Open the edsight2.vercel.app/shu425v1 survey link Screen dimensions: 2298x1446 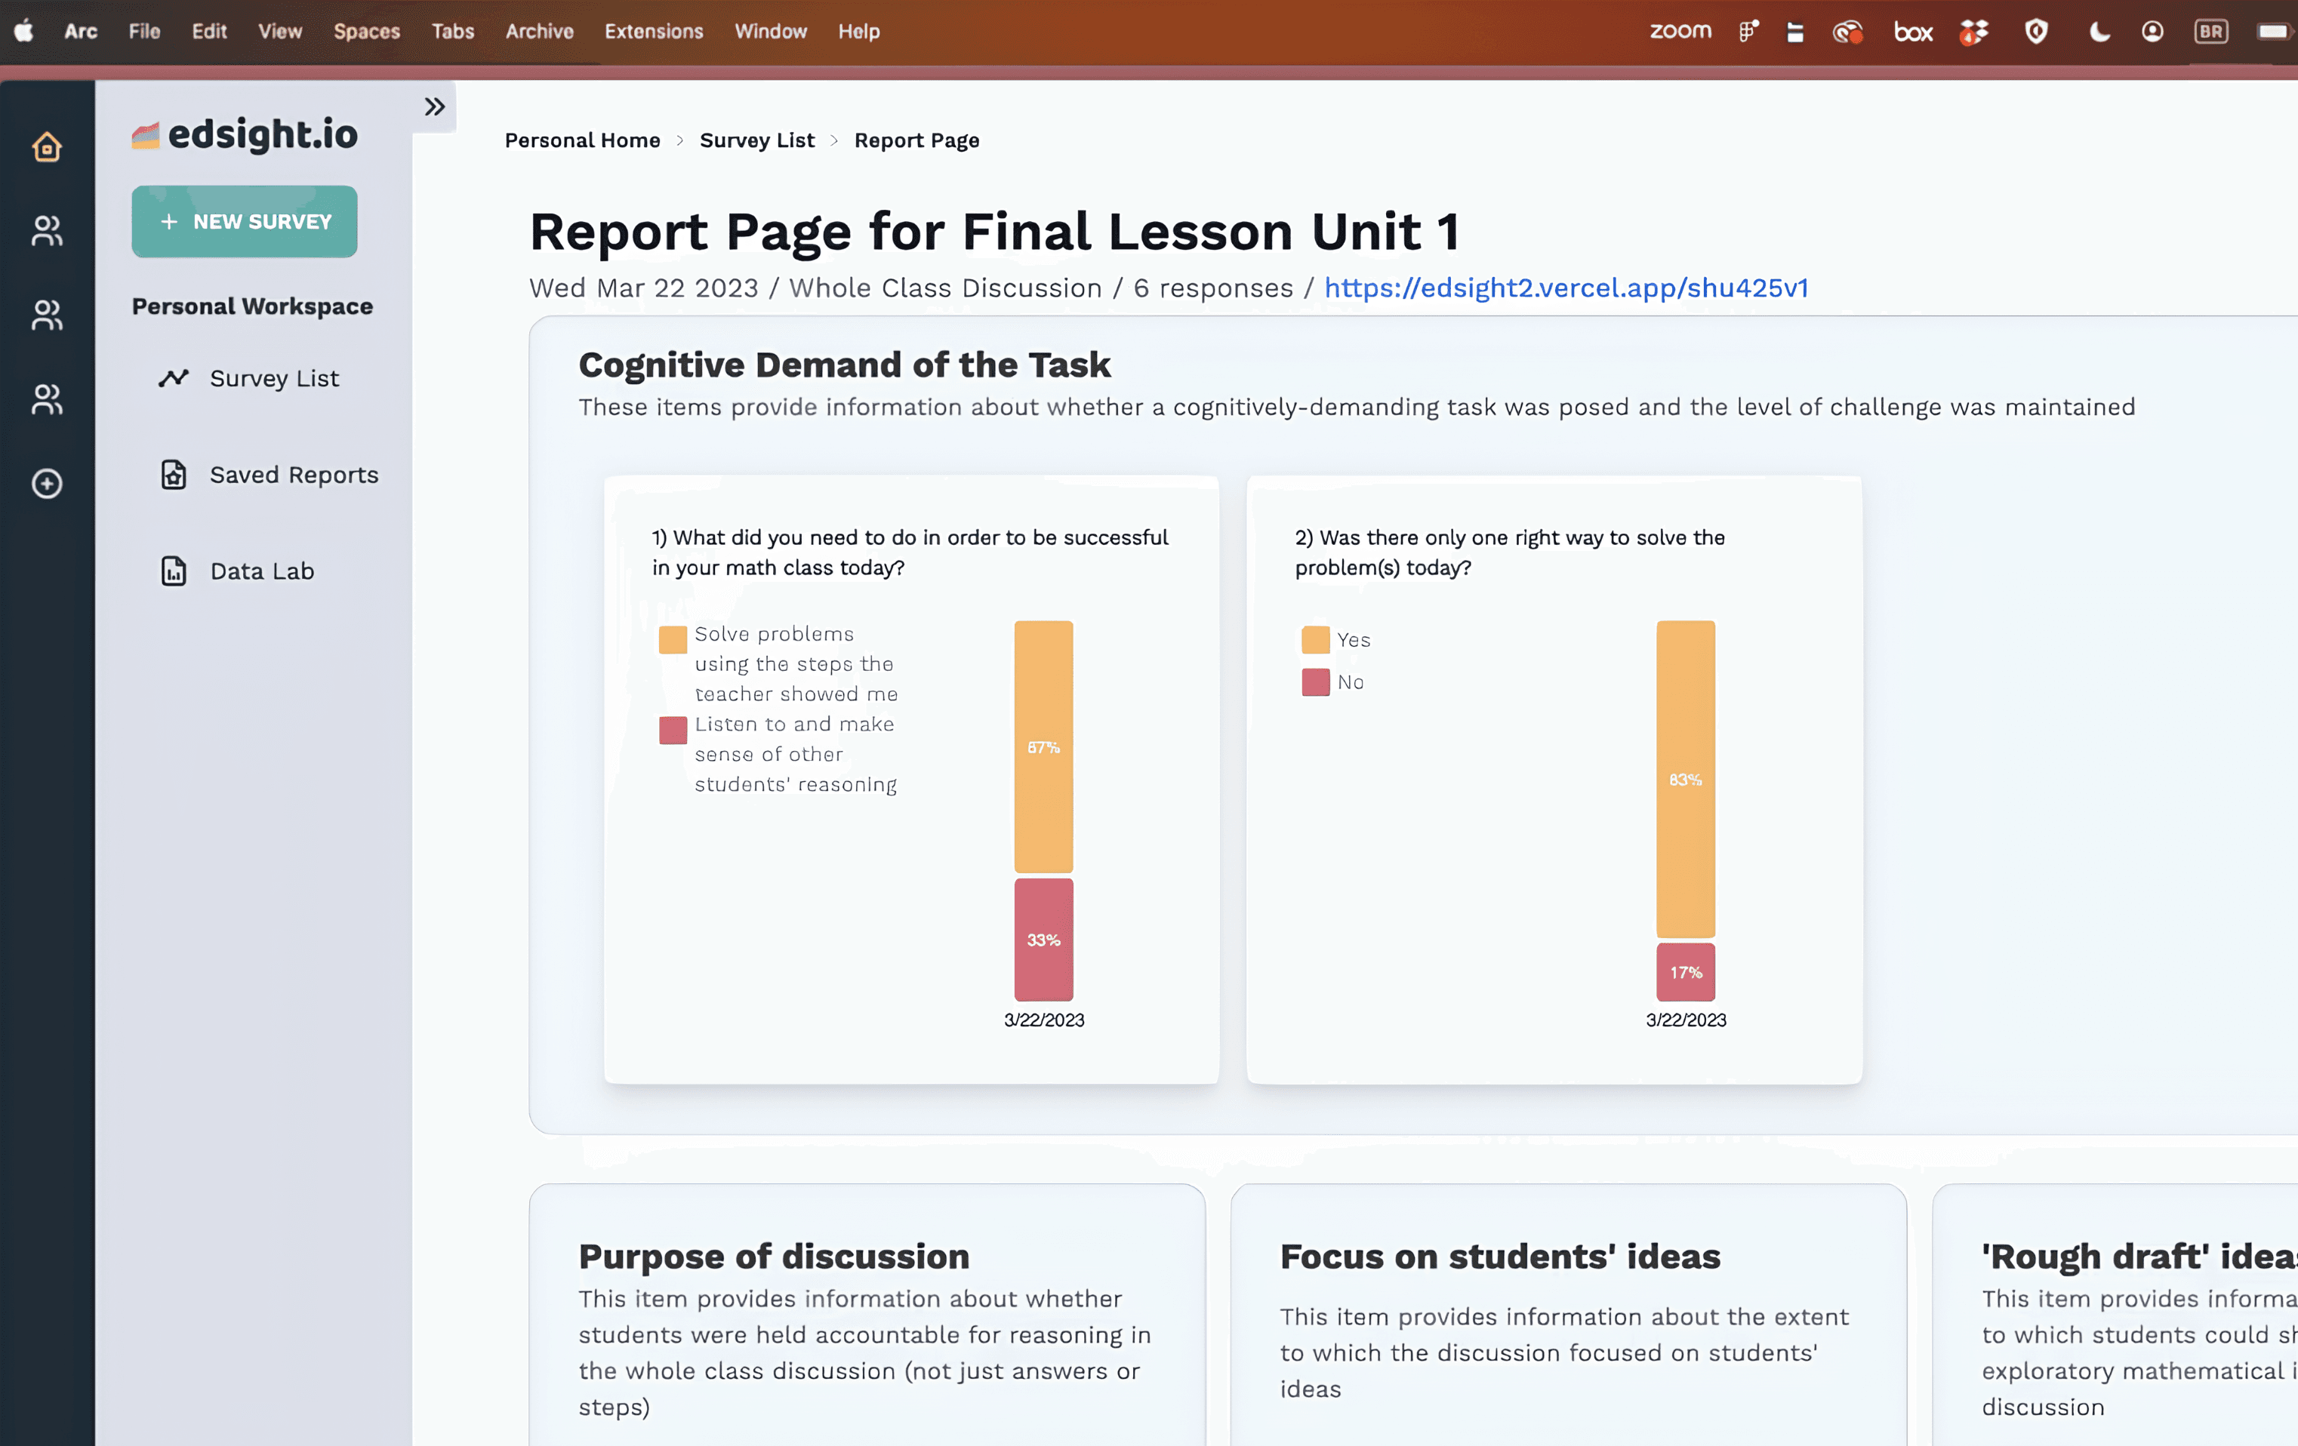coord(1566,287)
